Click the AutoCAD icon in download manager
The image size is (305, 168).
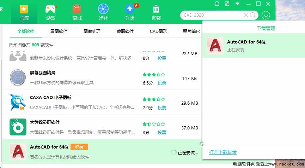[x=215, y=46]
